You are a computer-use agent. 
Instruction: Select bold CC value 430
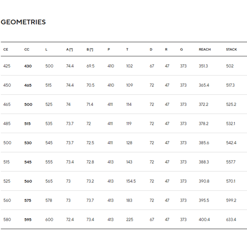point(28,66)
